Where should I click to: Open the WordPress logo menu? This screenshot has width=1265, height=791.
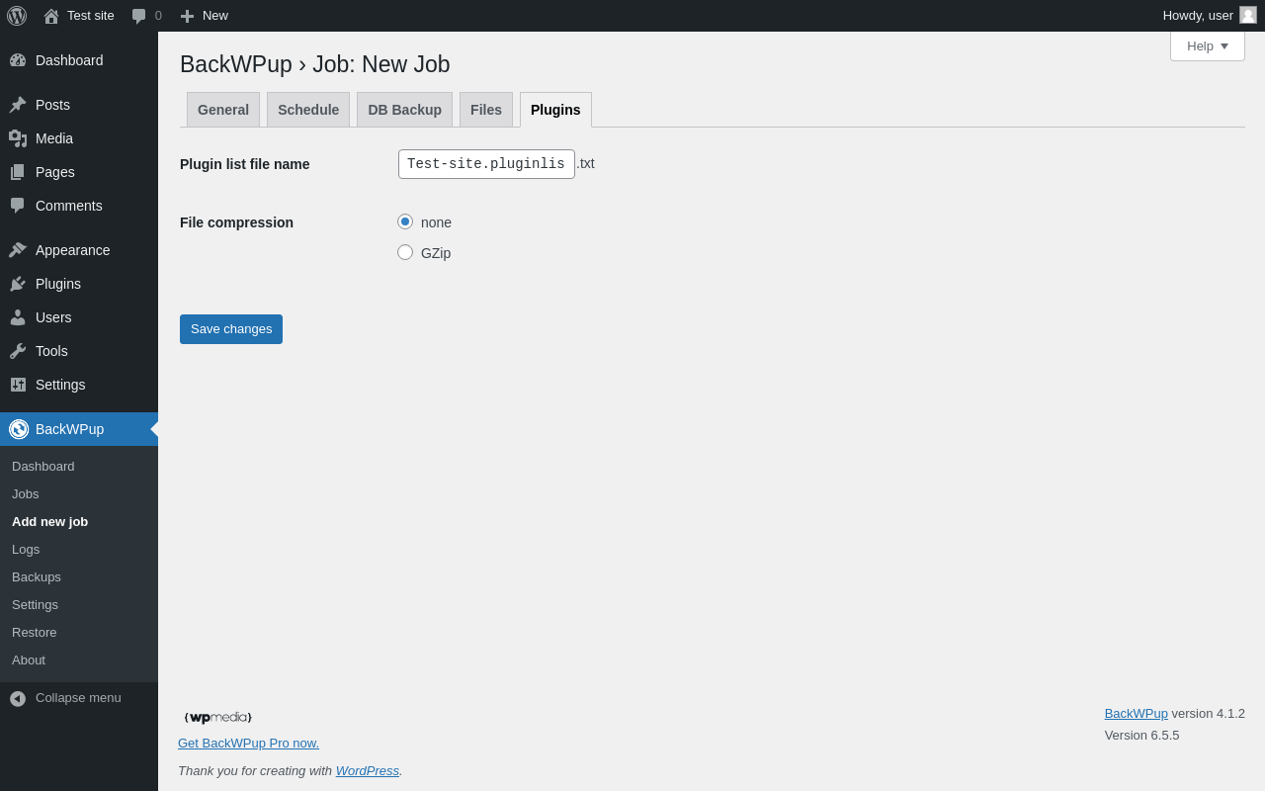17,16
